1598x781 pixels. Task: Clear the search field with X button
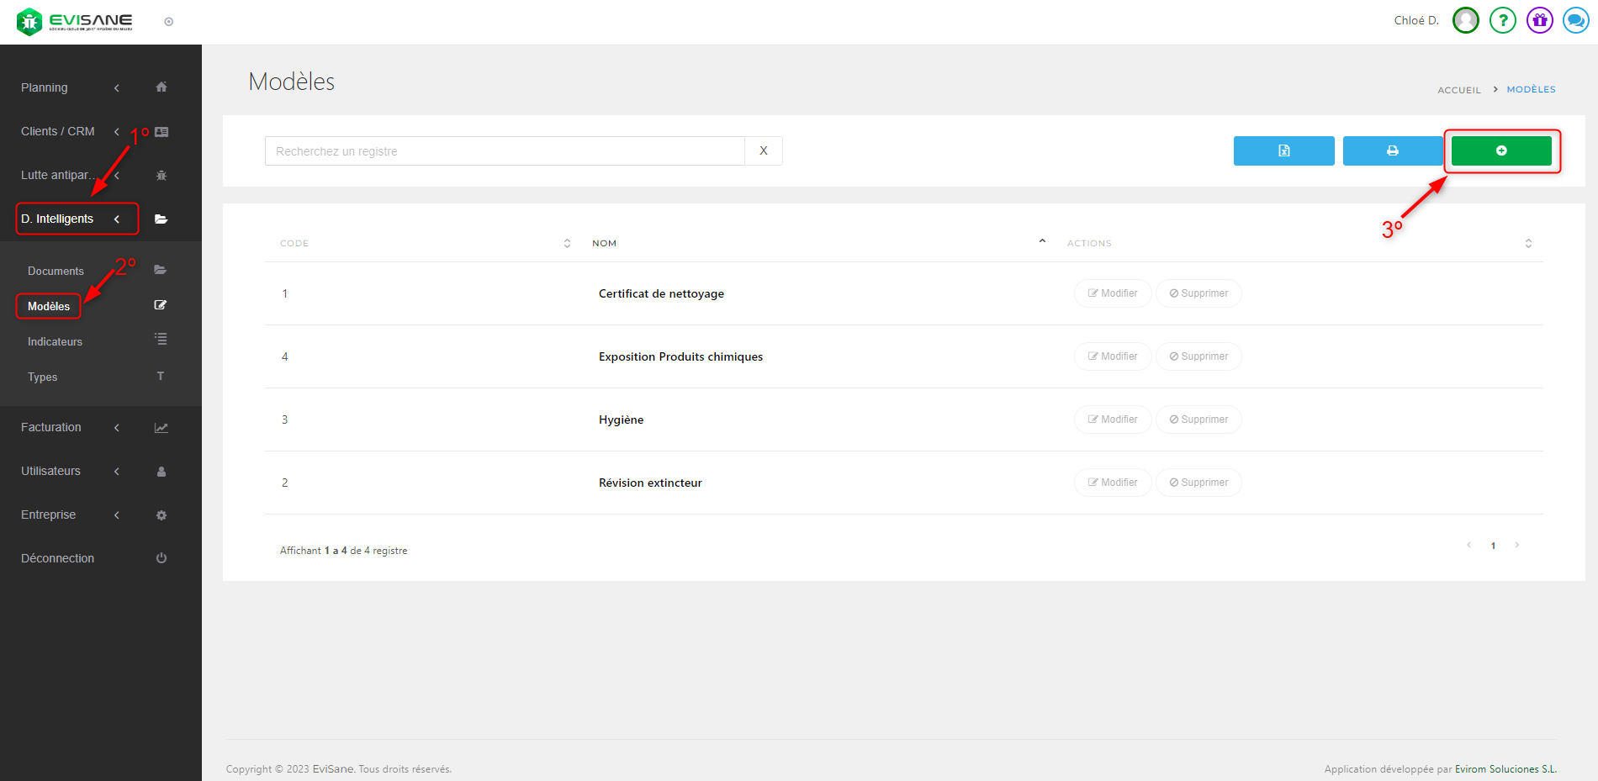[763, 151]
